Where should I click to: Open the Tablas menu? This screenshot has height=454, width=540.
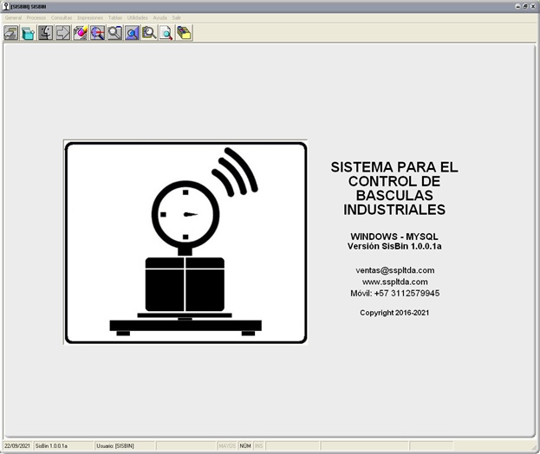coord(115,17)
